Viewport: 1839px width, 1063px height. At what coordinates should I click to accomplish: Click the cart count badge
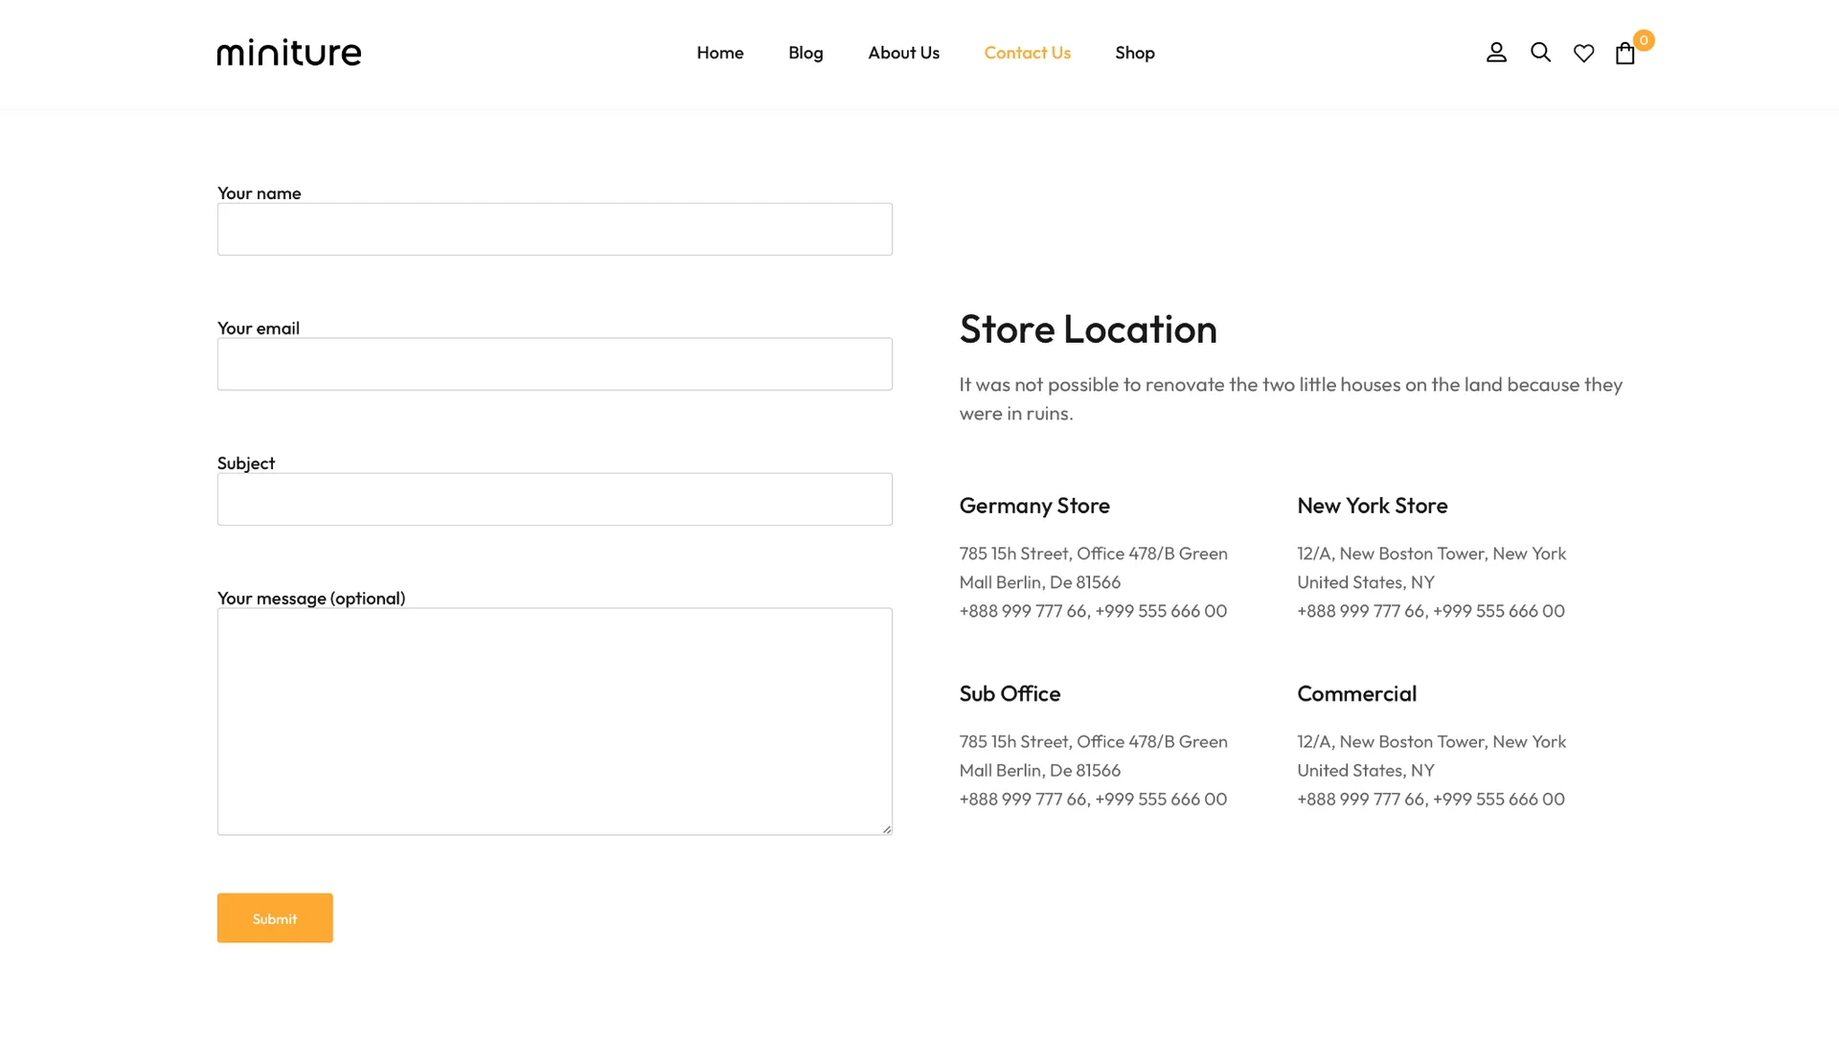pos(1644,40)
